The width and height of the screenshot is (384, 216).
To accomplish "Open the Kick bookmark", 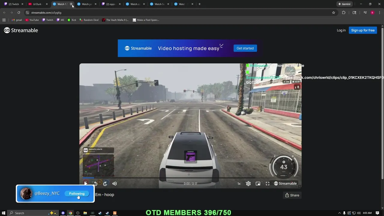I will (x=72, y=20).
